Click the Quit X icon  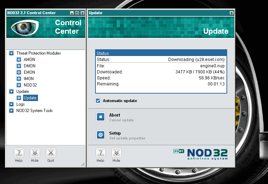tap(51, 152)
